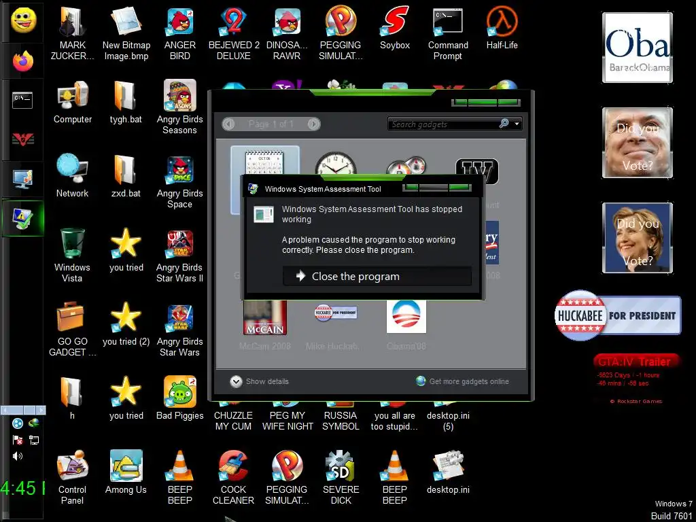This screenshot has height=522, width=696.
Task: Select the ANGER BIRD shortcut
Action: coord(179,34)
